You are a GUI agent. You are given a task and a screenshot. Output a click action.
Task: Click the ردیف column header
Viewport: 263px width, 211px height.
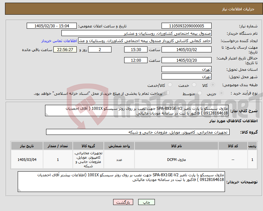(x=252, y=146)
